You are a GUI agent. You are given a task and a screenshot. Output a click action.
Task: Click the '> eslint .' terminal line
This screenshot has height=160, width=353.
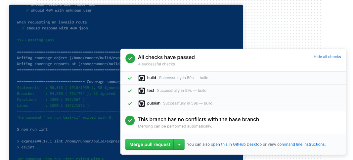click(28, 147)
